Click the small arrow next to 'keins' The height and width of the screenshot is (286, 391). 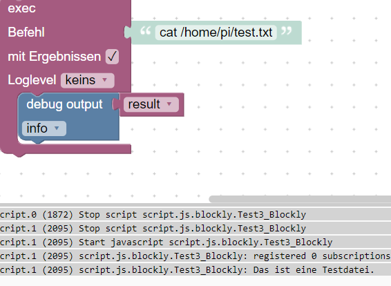click(x=105, y=80)
